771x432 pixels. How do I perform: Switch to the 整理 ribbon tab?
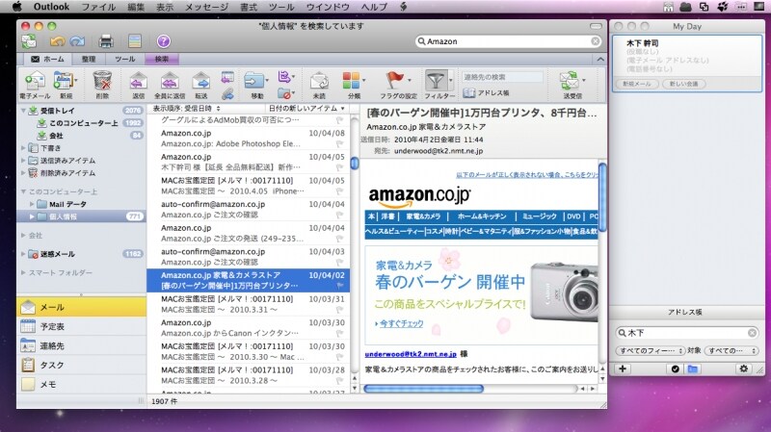(x=89, y=59)
